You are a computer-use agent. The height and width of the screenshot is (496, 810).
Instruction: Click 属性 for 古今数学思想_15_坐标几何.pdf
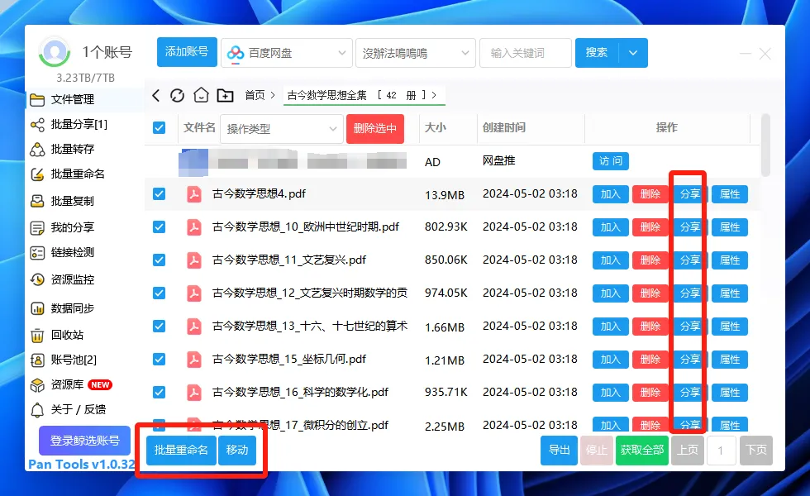[x=730, y=360]
